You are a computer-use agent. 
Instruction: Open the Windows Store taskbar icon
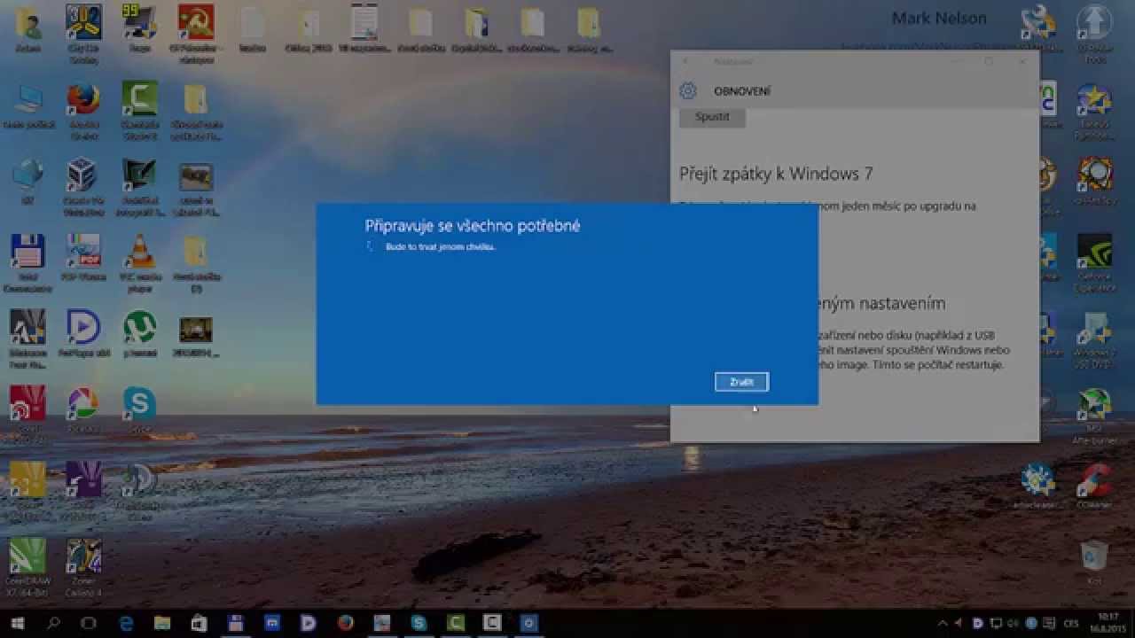pos(199,623)
